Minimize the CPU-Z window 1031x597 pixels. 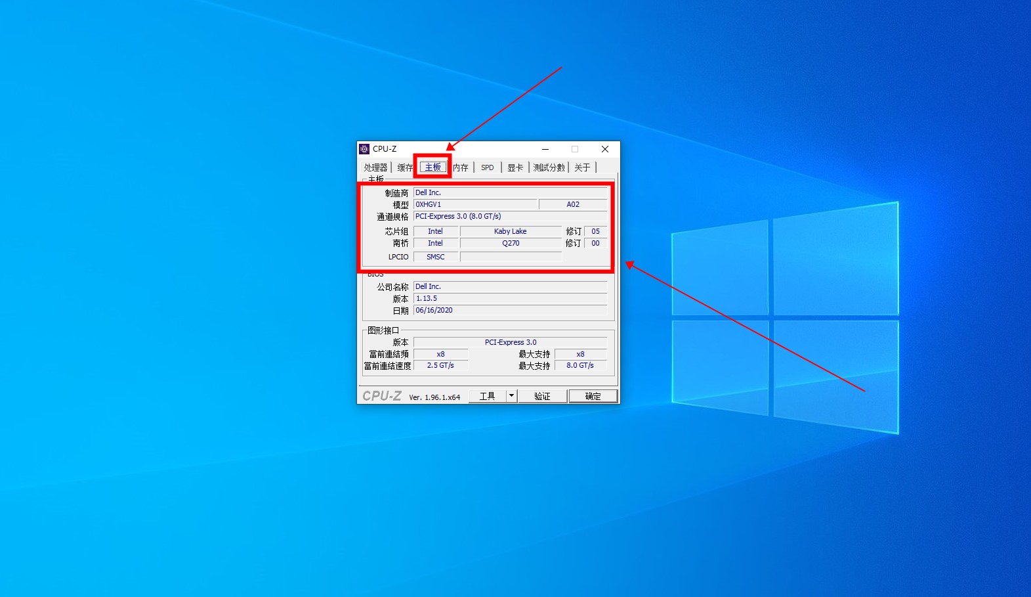(x=545, y=149)
